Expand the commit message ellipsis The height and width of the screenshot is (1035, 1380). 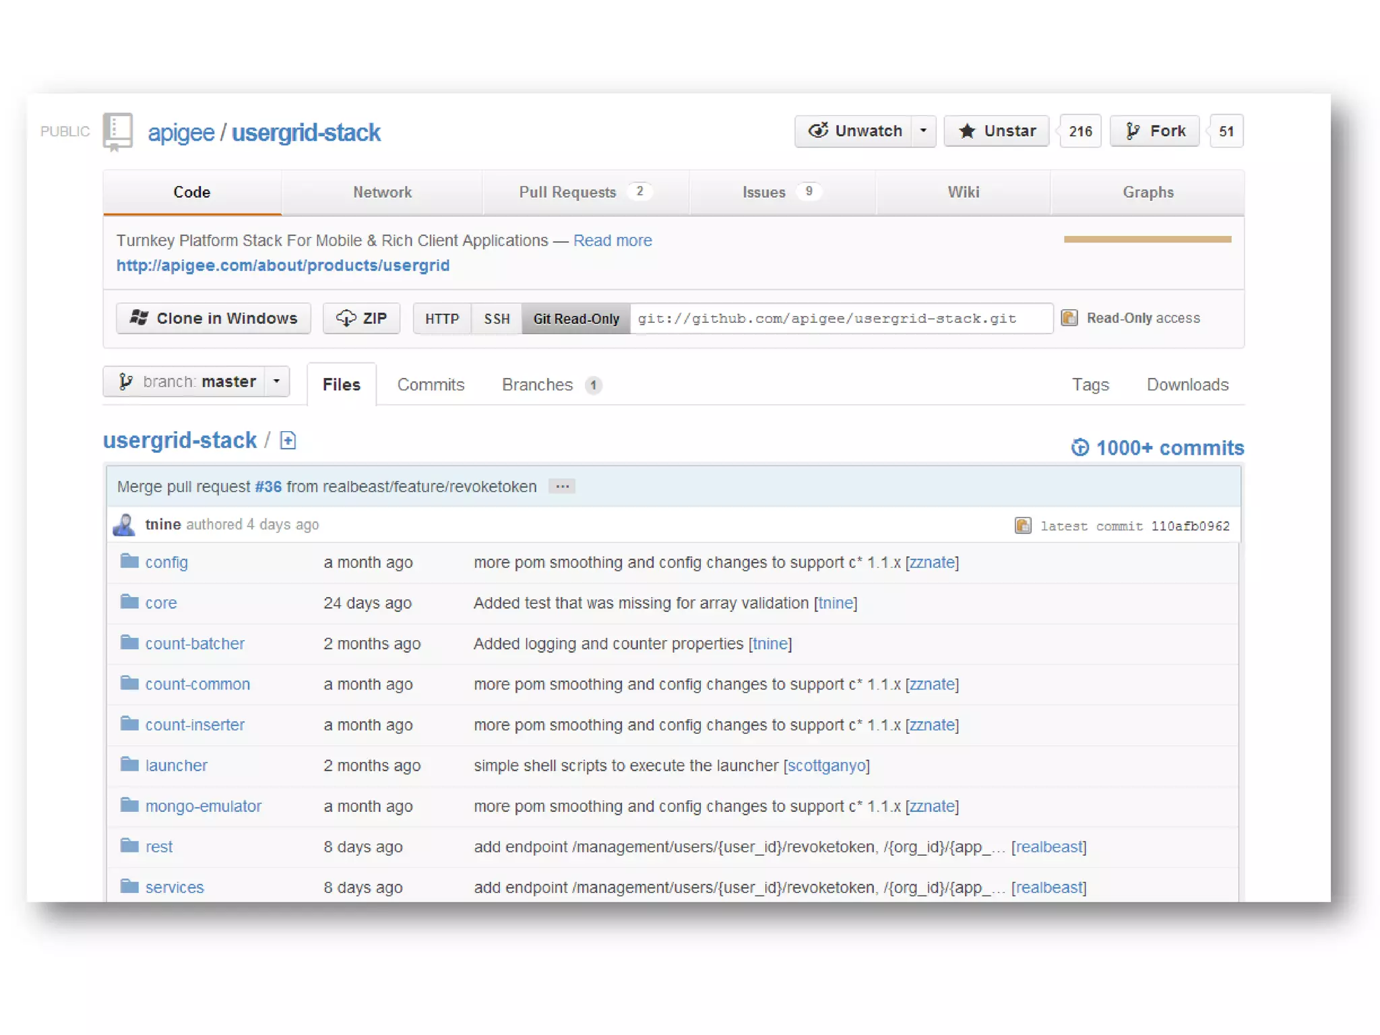coord(562,487)
